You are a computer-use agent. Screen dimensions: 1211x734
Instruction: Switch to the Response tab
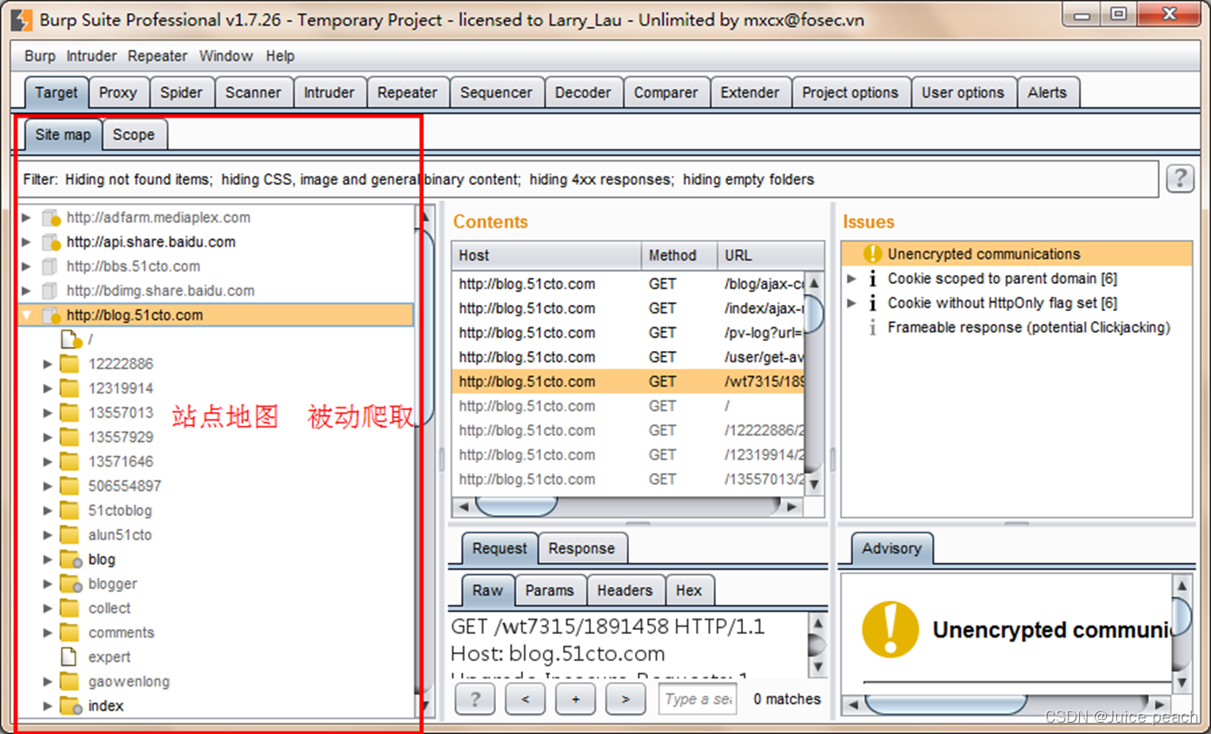pos(582,548)
